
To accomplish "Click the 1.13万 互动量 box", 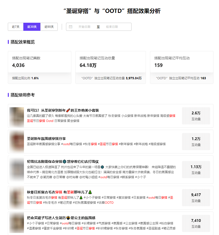I will [x=196, y=170].
